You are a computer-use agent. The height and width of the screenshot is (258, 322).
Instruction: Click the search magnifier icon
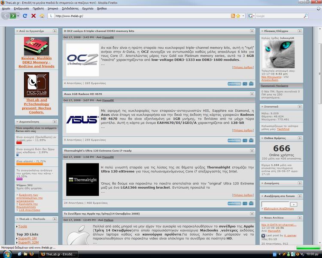pyautogui.click(x=306, y=16)
